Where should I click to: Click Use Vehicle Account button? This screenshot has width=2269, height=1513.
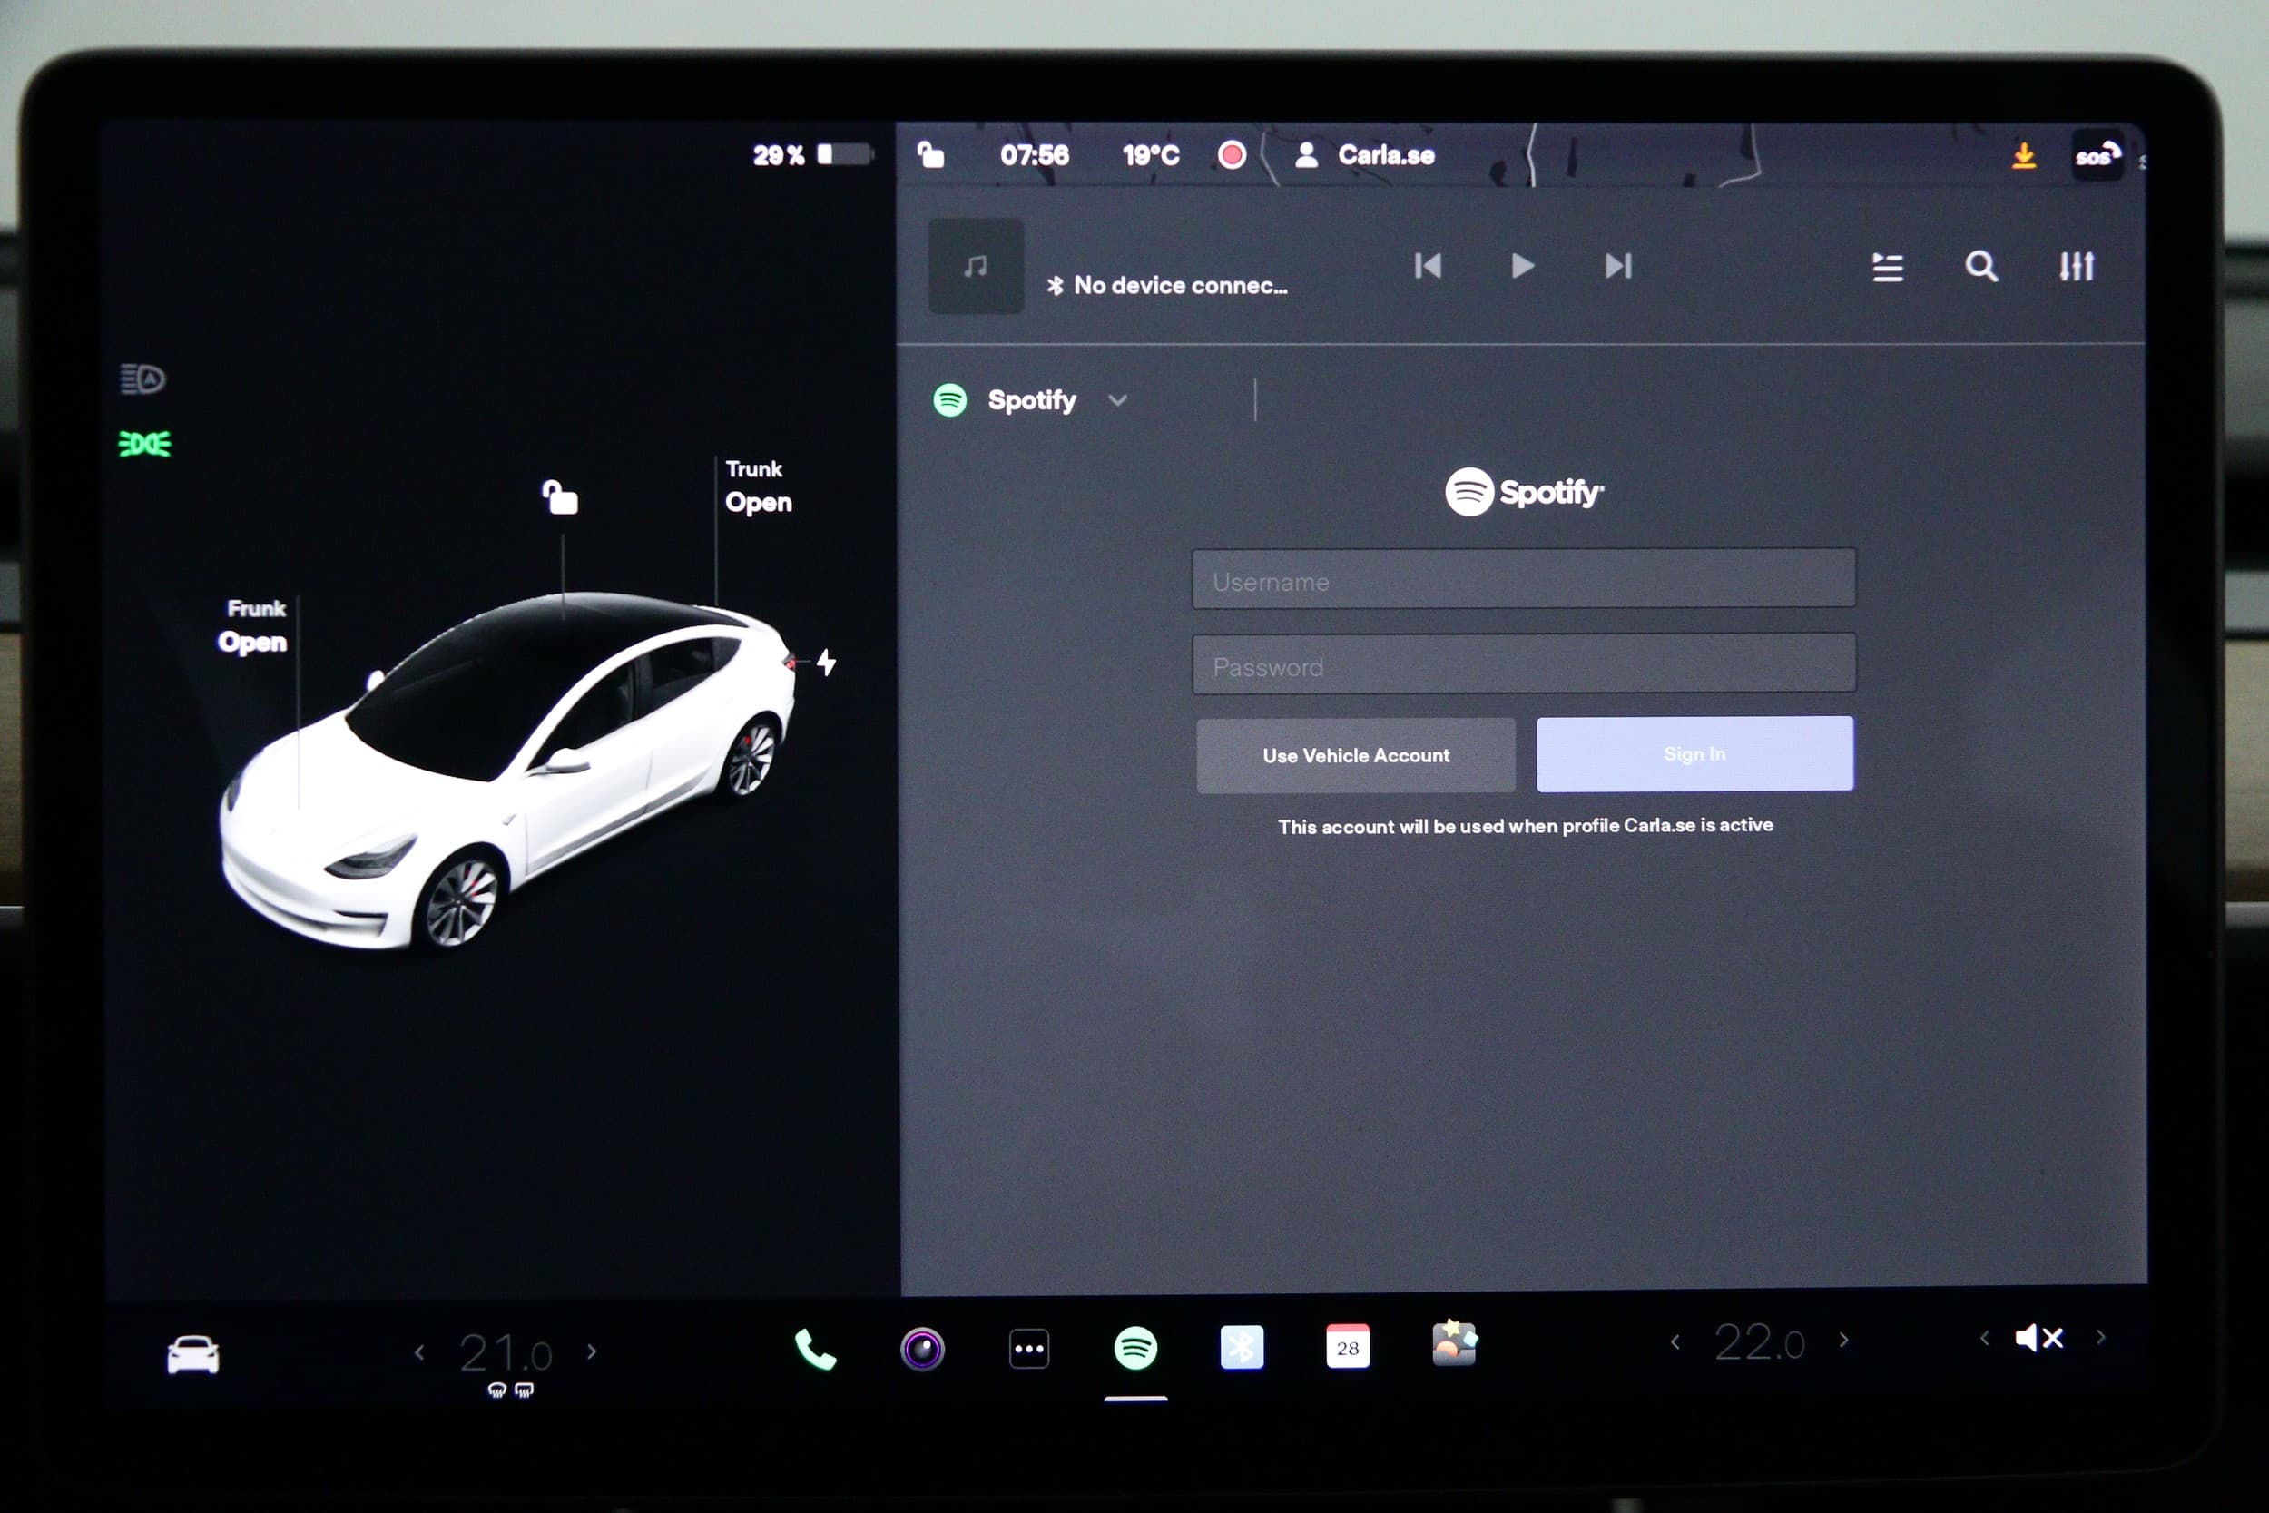pos(1355,755)
